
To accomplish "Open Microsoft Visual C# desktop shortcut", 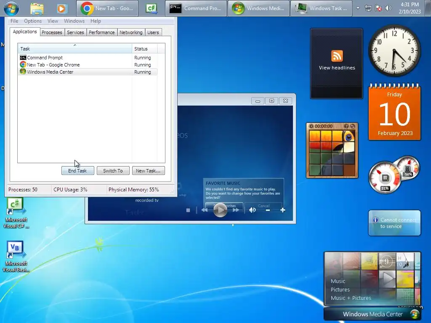I will 16,213.
